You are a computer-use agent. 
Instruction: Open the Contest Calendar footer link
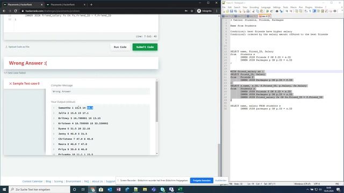[x=32, y=181]
